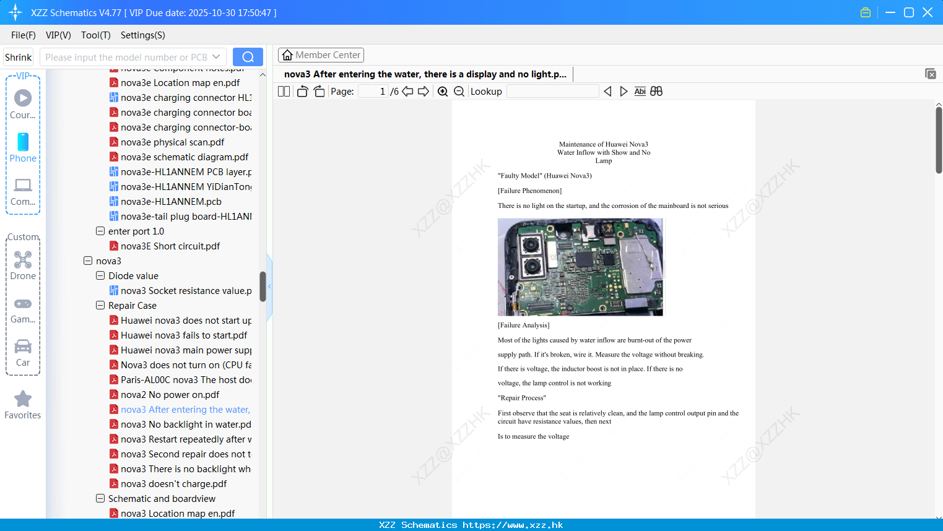Image resolution: width=943 pixels, height=531 pixels.
Task: Click the XZZ app logo
Action: [x=15, y=12]
